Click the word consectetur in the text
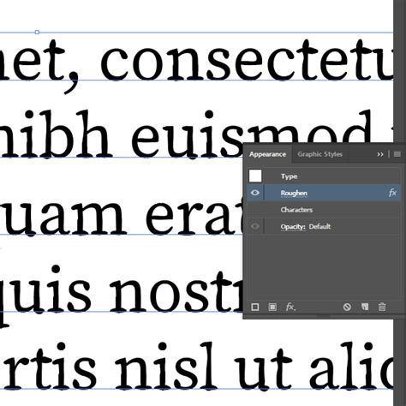406x406 pixels. (247, 60)
